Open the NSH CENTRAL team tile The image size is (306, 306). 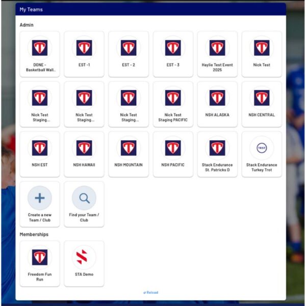pos(262,104)
